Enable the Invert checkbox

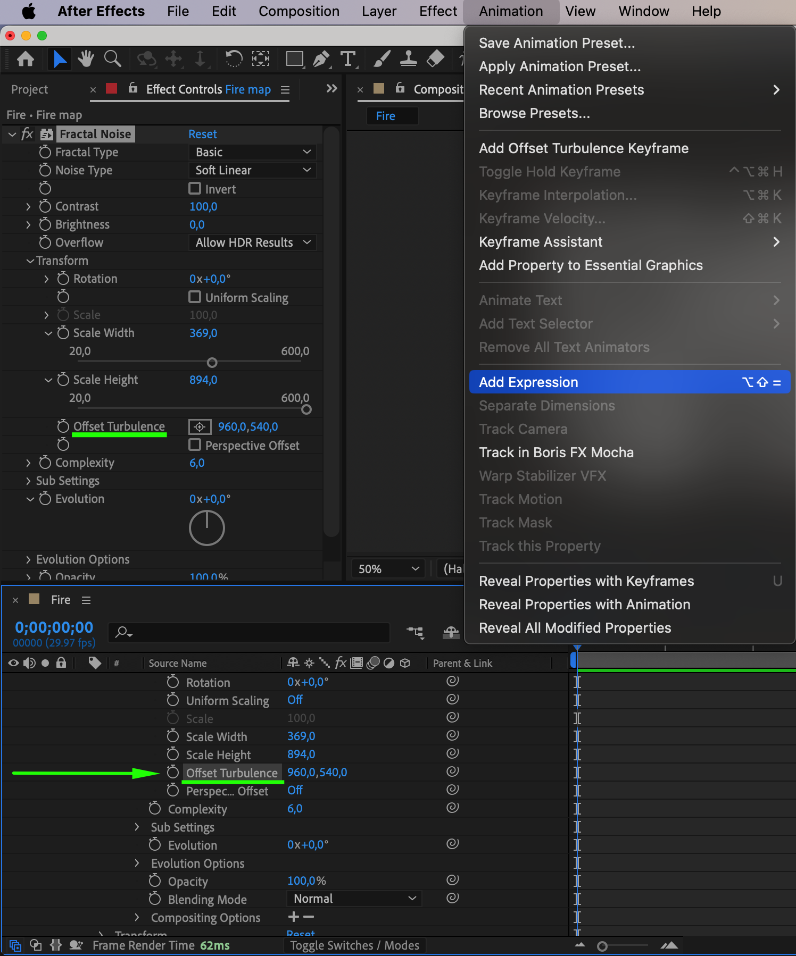[195, 189]
